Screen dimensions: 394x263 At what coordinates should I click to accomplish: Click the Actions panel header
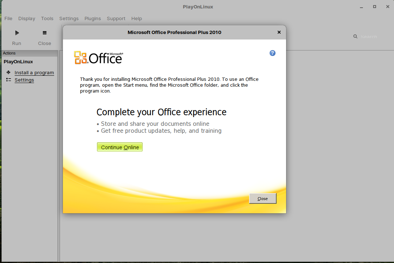tap(30, 53)
